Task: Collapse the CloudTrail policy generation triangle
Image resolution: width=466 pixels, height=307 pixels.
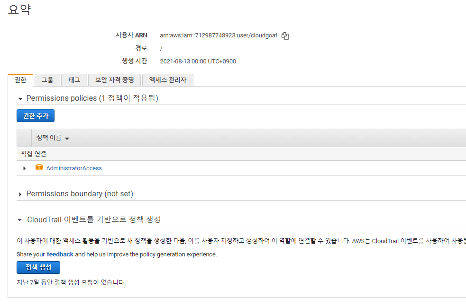Action: [x=19, y=220]
